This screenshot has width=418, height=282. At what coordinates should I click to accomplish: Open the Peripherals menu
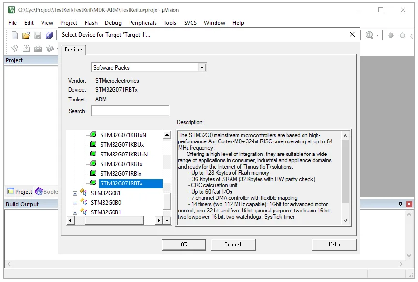point(143,23)
